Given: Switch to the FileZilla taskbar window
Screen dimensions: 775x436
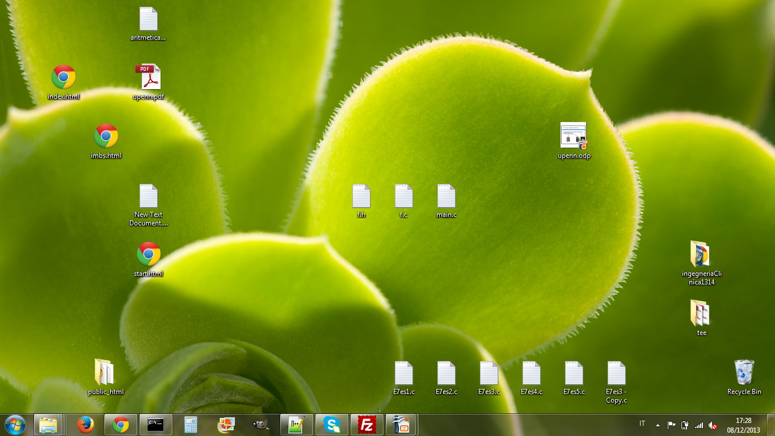Looking at the screenshot, I should pos(367,425).
